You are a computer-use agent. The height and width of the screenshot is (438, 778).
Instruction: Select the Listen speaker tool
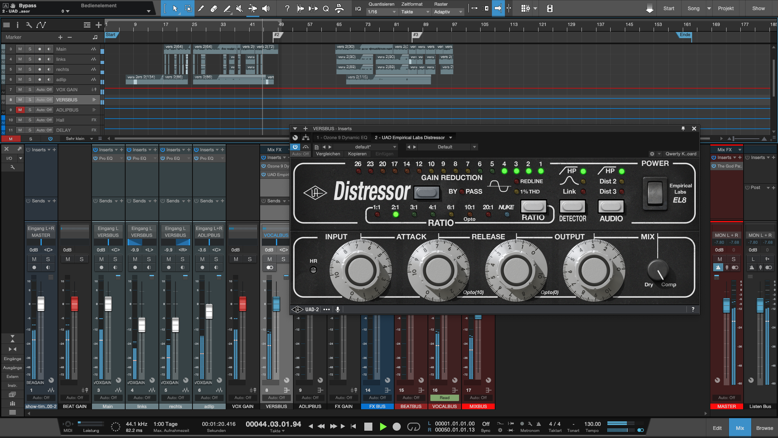[266, 9]
